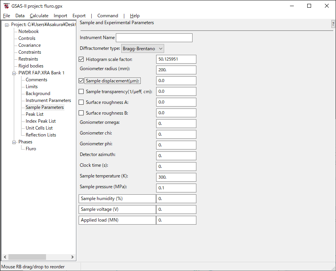Open the Calculate menu
This screenshot has height=271, width=336.
point(39,16)
